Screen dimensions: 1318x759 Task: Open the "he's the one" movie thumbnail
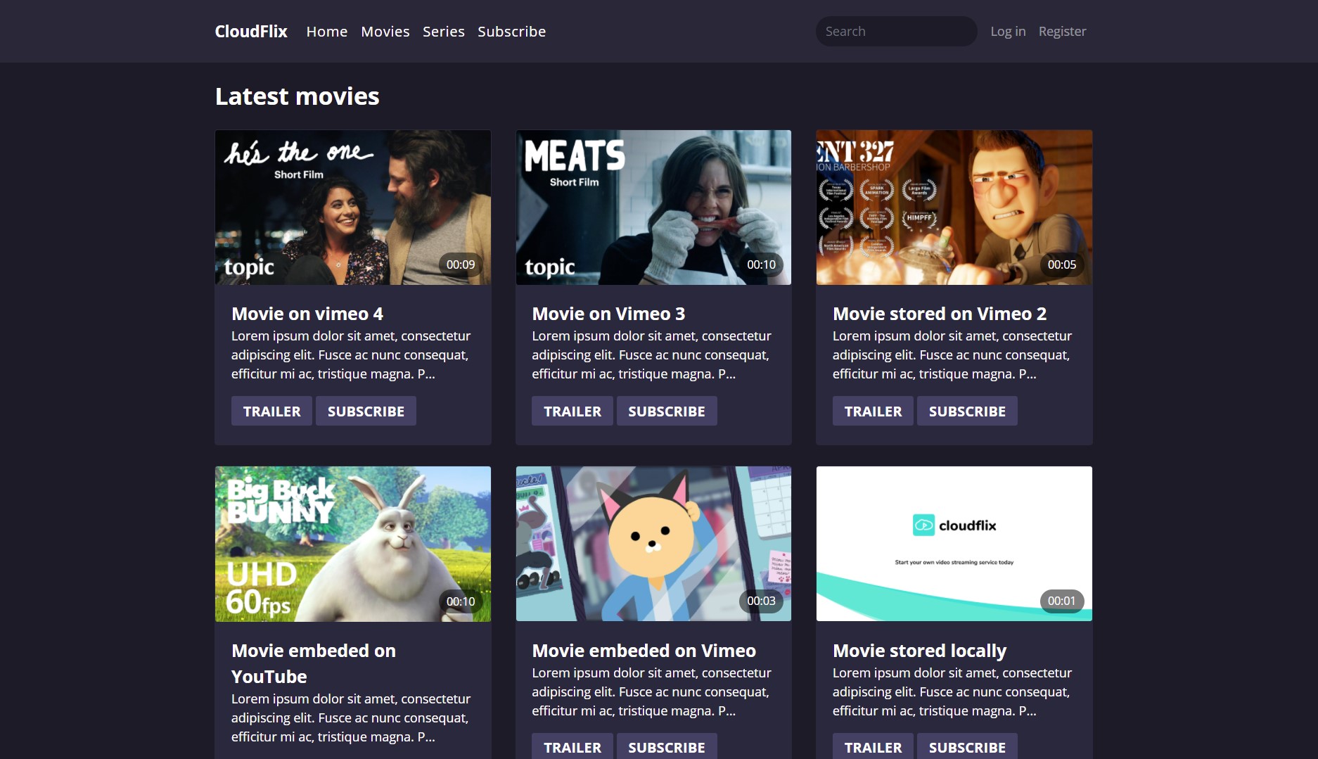pos(353,208)
